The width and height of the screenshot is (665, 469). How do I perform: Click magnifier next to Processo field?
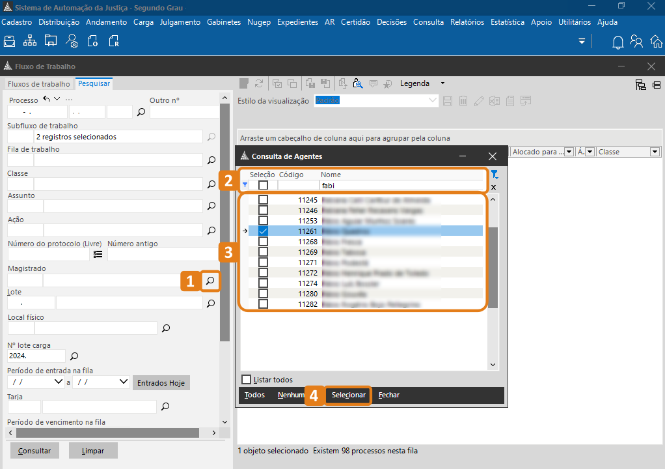click(141, 112)
